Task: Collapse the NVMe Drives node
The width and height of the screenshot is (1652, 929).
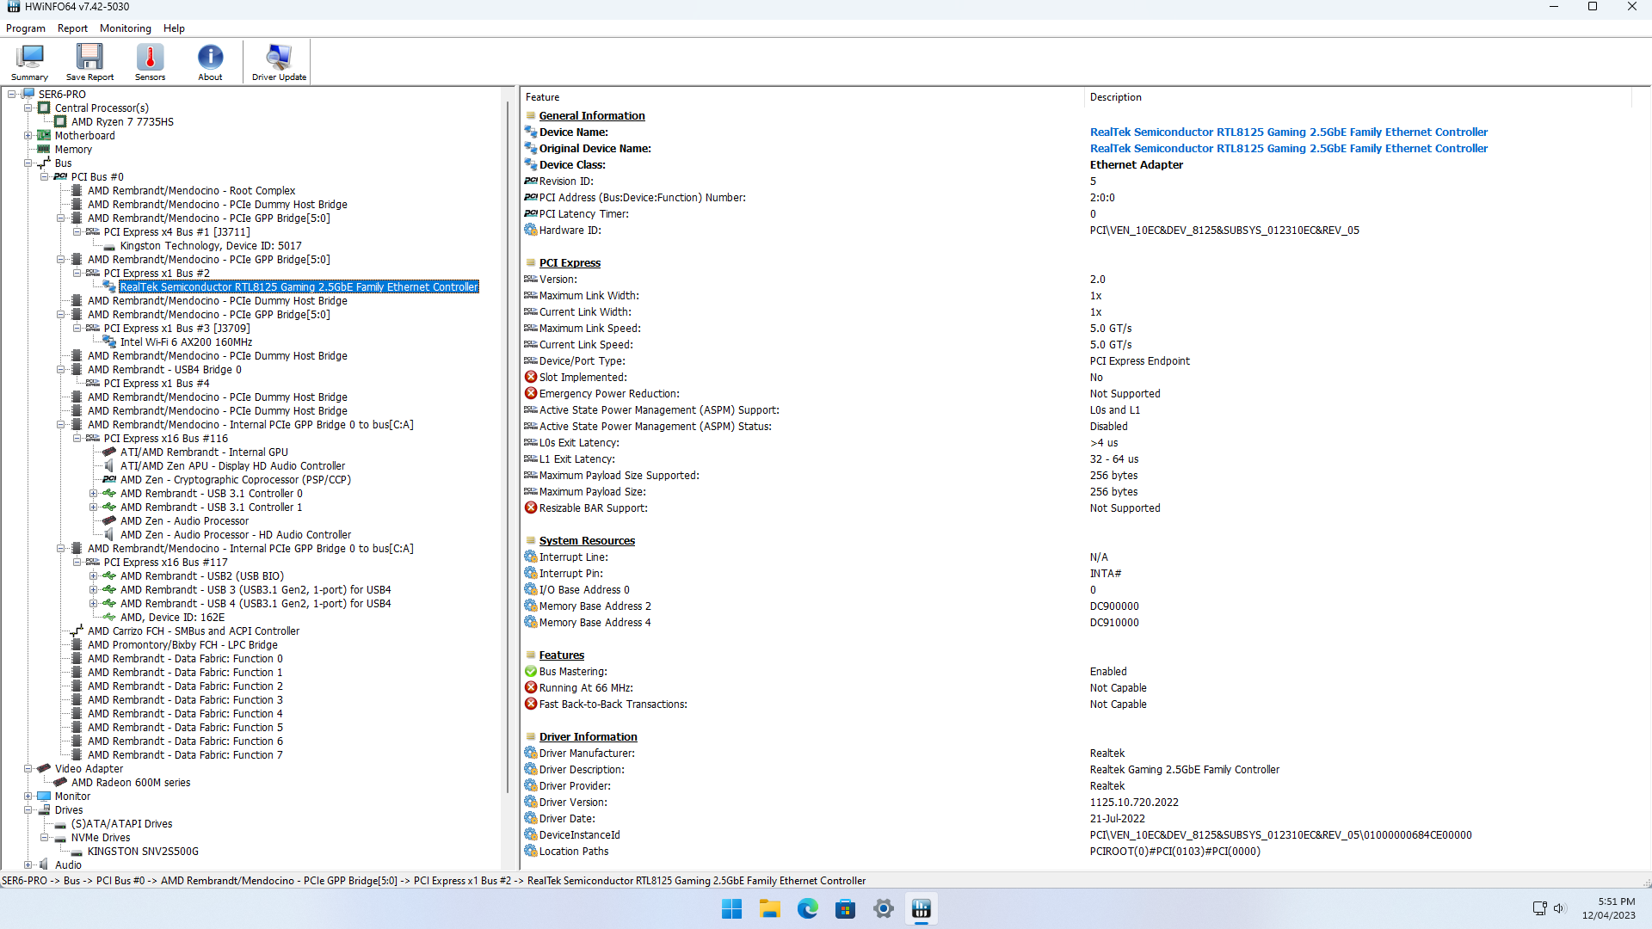Action: [x=44, y=837]
